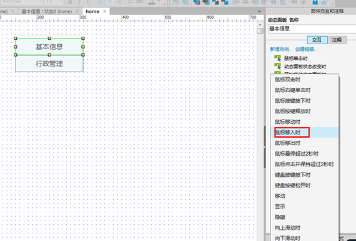Expand the open tabs list arrow
This screenshot has width=356, height=241.
click(x=259, y=11)
